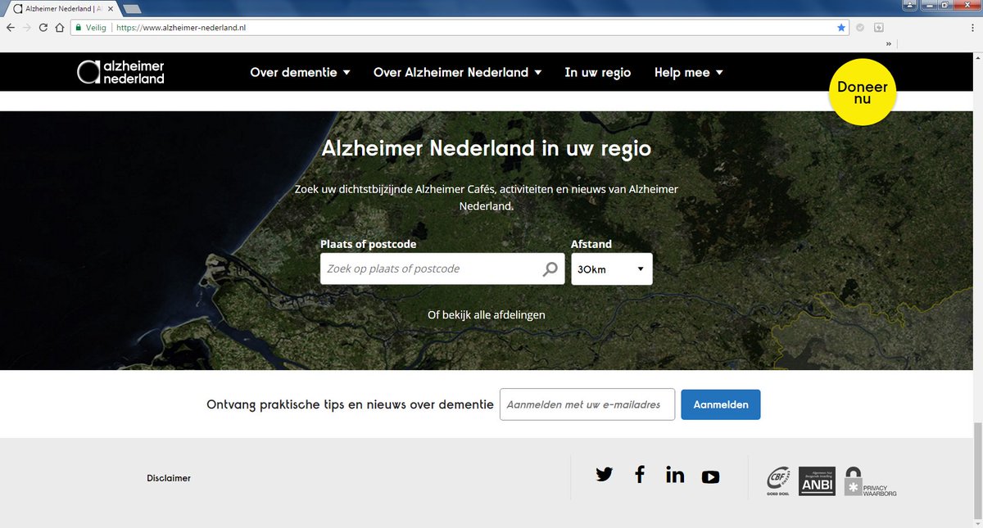
Task: Expand the Help mee menu
Action: point(688,72)
